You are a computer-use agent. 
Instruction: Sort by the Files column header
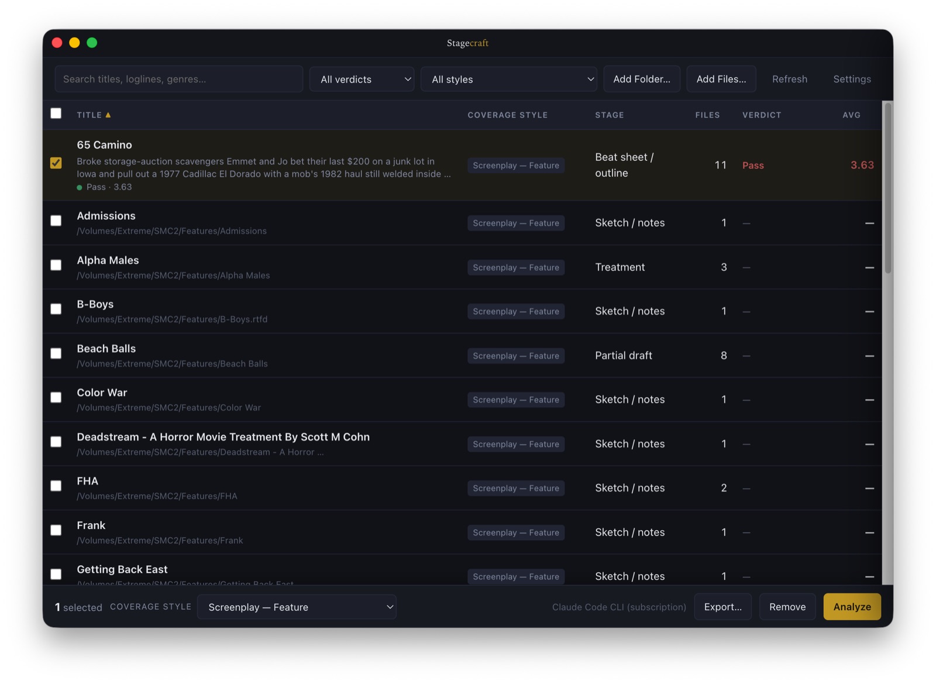[x=707, y=115]
